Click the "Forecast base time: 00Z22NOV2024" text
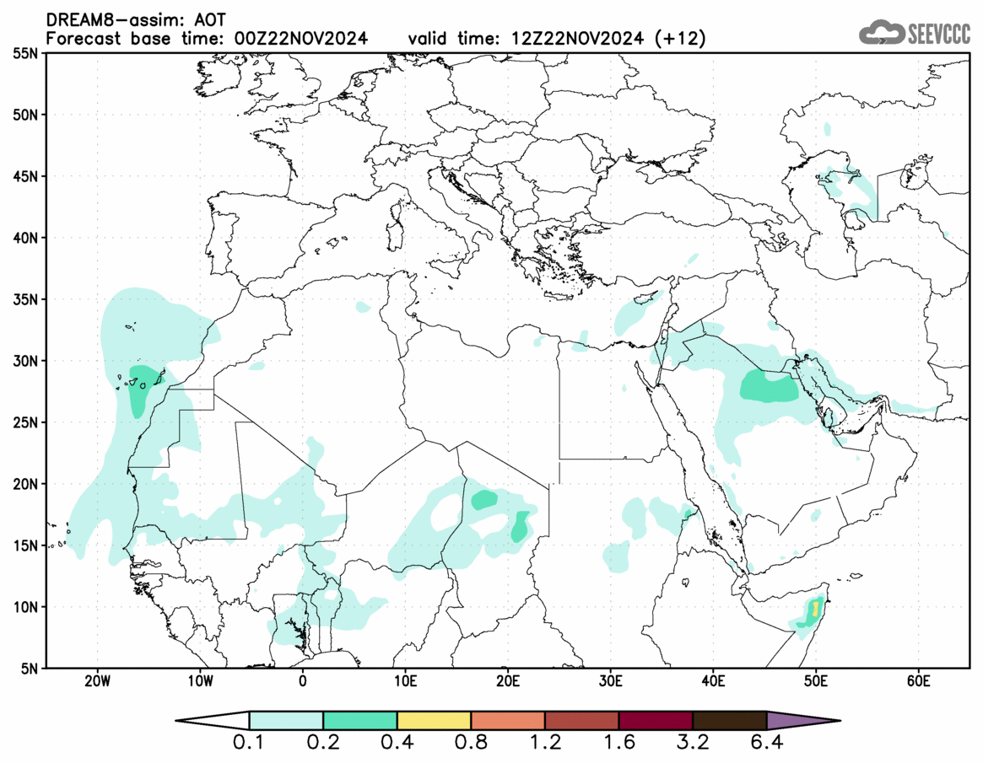 207,39
